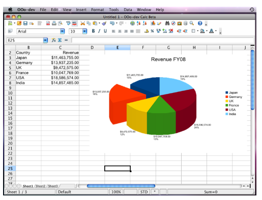The width and height of the screenshot is (262, 200).
Task: Click the horizontal scrollbar thumb
Action: [121, 186]
